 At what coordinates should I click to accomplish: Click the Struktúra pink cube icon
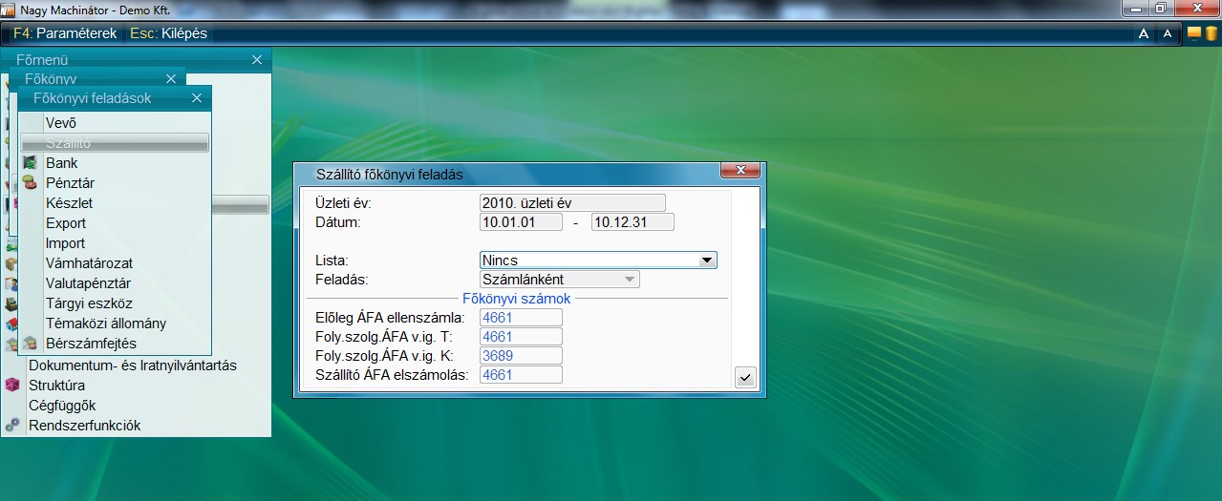coord(11,386)
